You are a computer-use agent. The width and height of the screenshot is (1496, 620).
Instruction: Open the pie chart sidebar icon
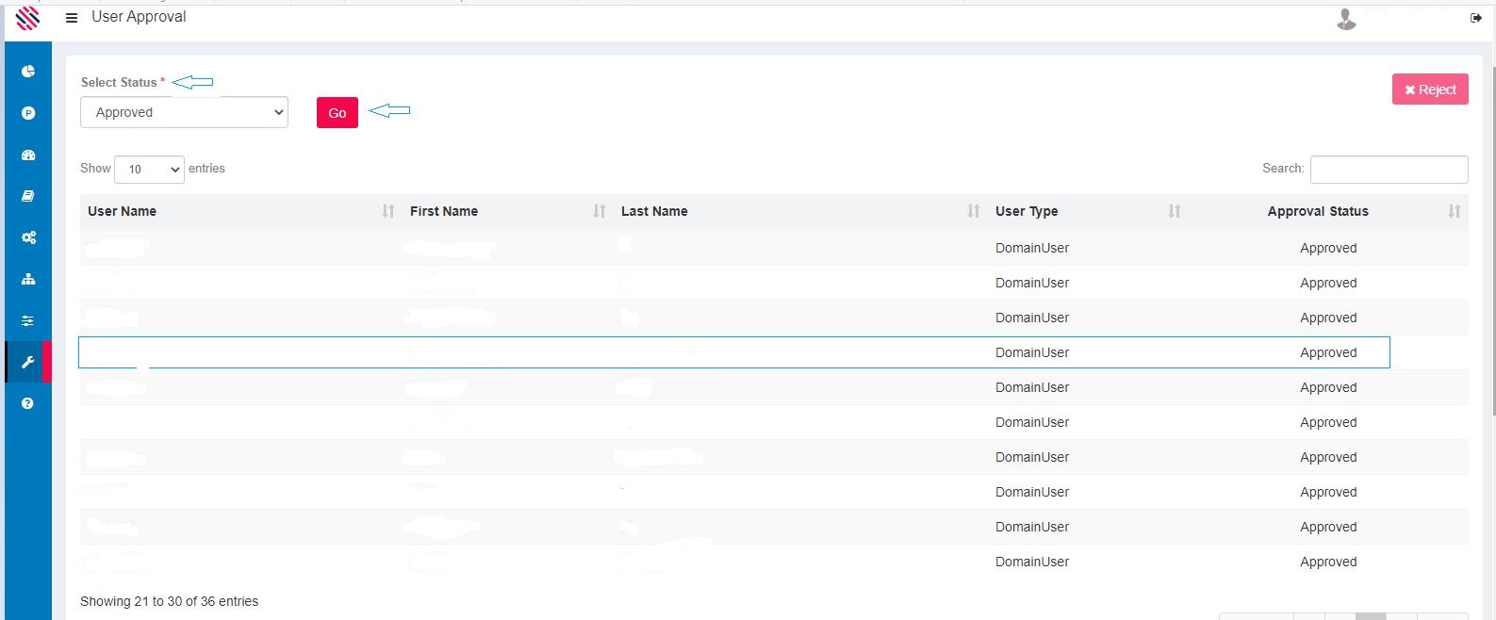[x=28, y=72]
